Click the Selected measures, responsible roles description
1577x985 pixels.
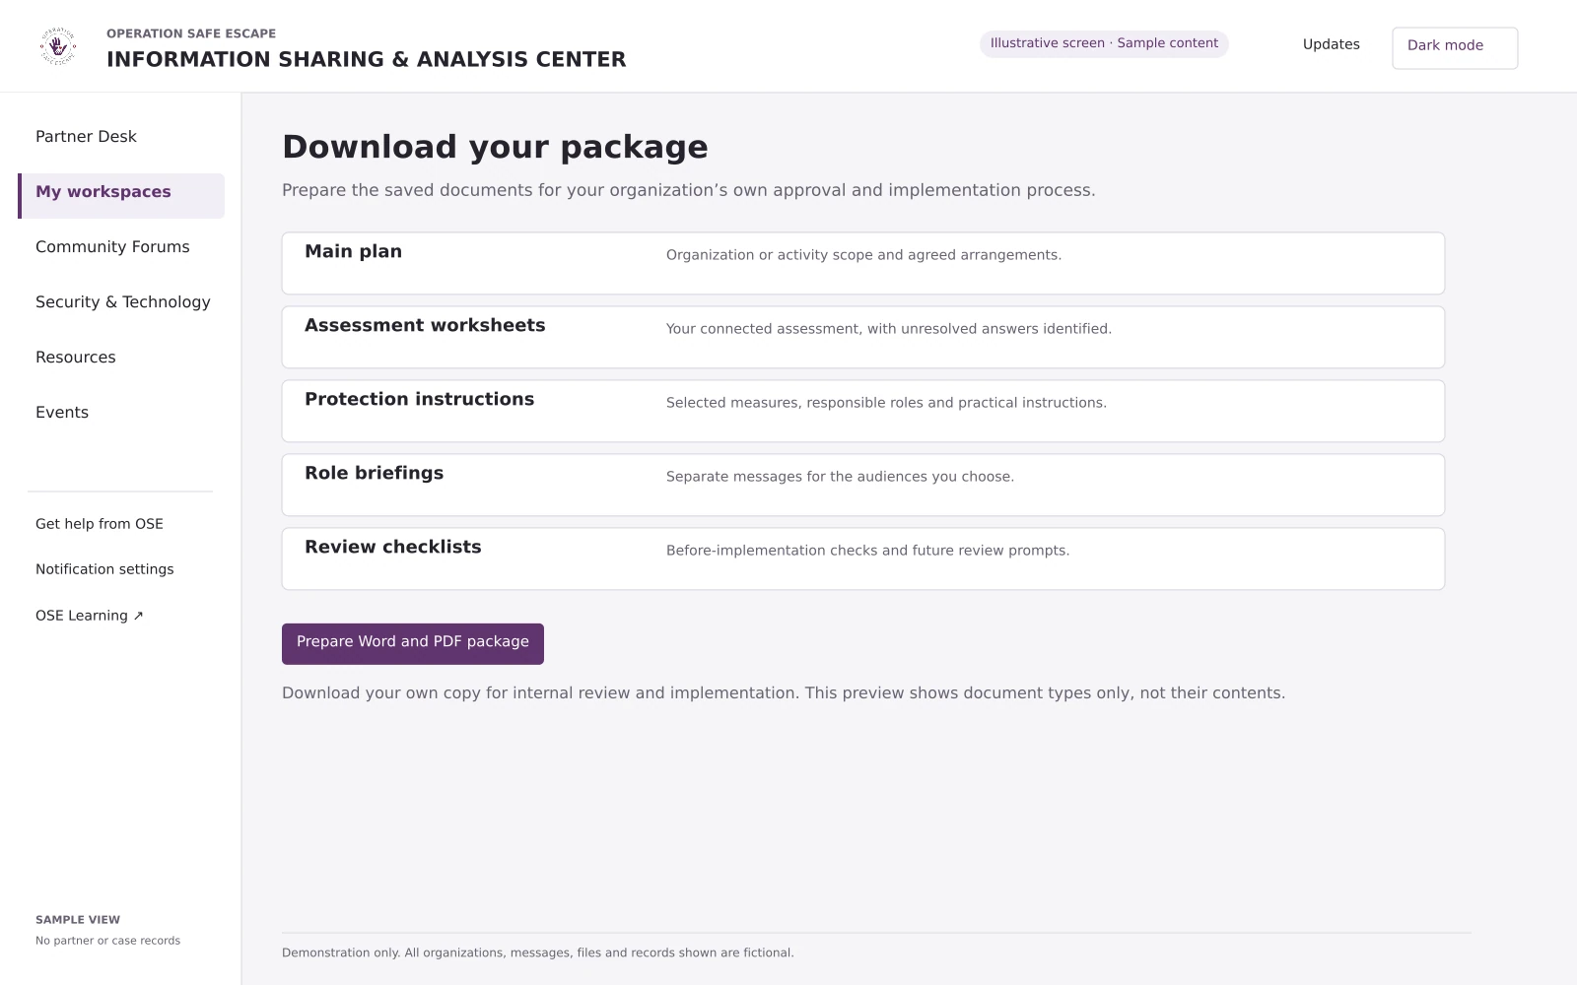[x=886, y=403]
